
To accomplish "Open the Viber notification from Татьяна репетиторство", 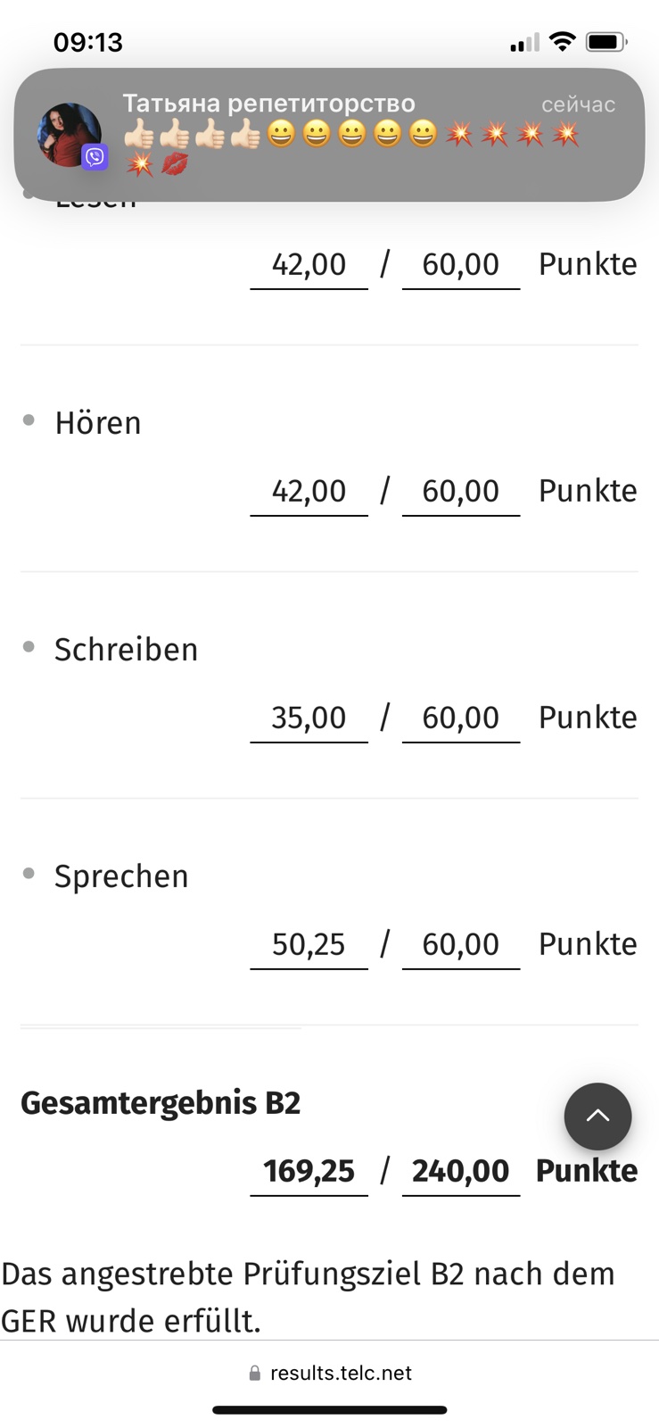I will [x=329, y=135].
